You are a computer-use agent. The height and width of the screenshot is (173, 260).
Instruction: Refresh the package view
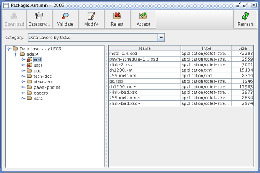pos(245,16)
